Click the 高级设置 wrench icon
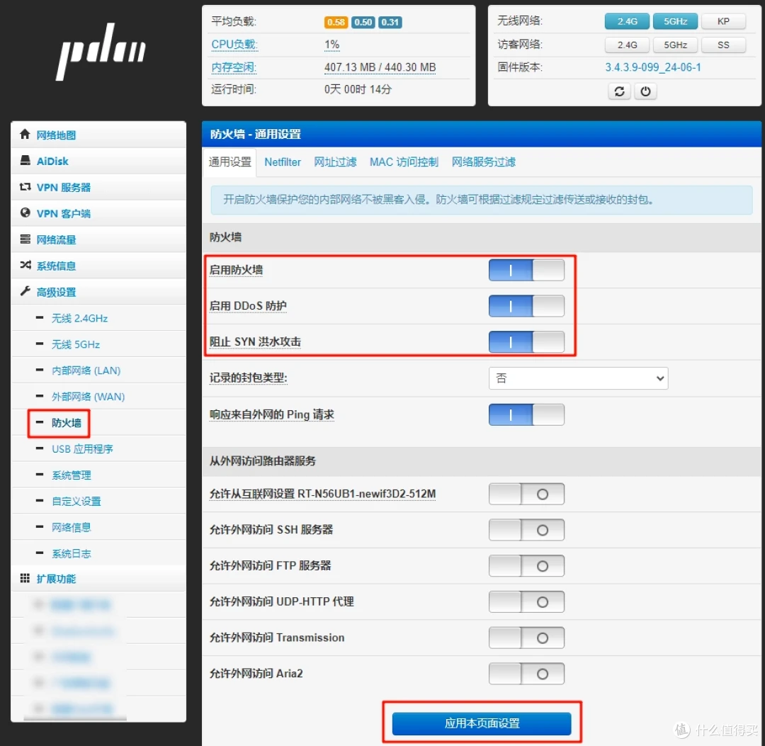 pyautogui.click(x=25, y=291)
